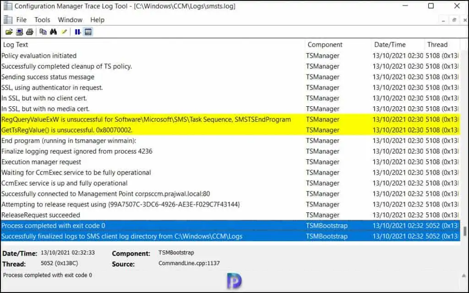Open Highlight with the yellow marker icon
The image size is (469, 293).
(64, 32)
